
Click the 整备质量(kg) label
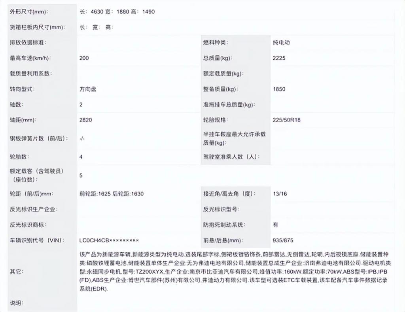[220, 89]
